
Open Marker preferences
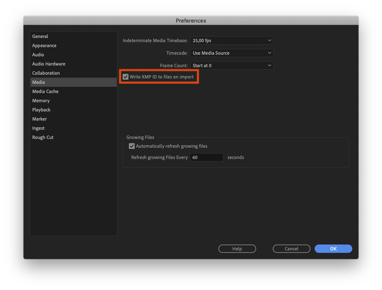pos(40,119)
